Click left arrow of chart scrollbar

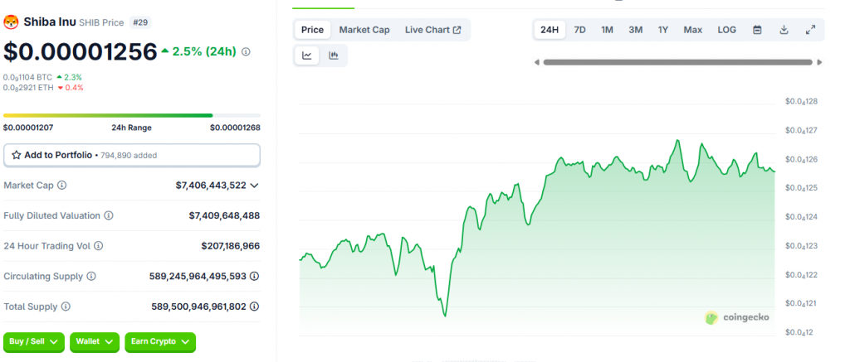tap(537, 62)
